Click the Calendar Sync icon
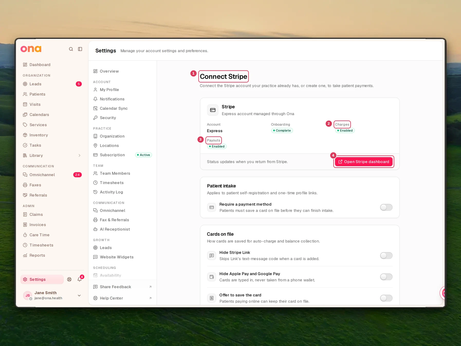 [95, 108]
